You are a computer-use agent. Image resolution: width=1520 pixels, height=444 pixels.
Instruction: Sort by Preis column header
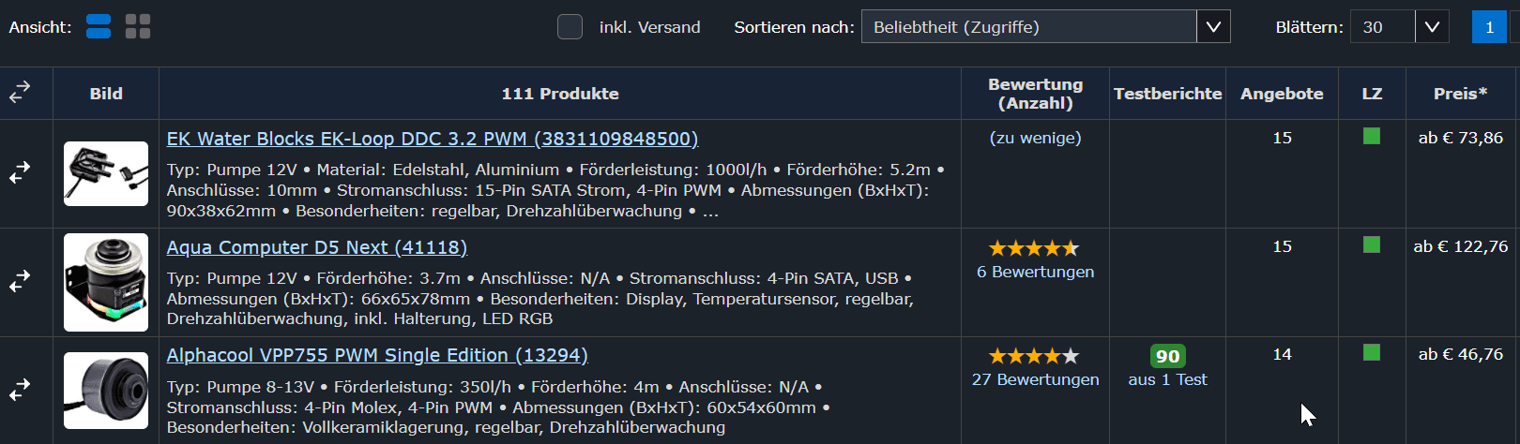point(1460,94)
